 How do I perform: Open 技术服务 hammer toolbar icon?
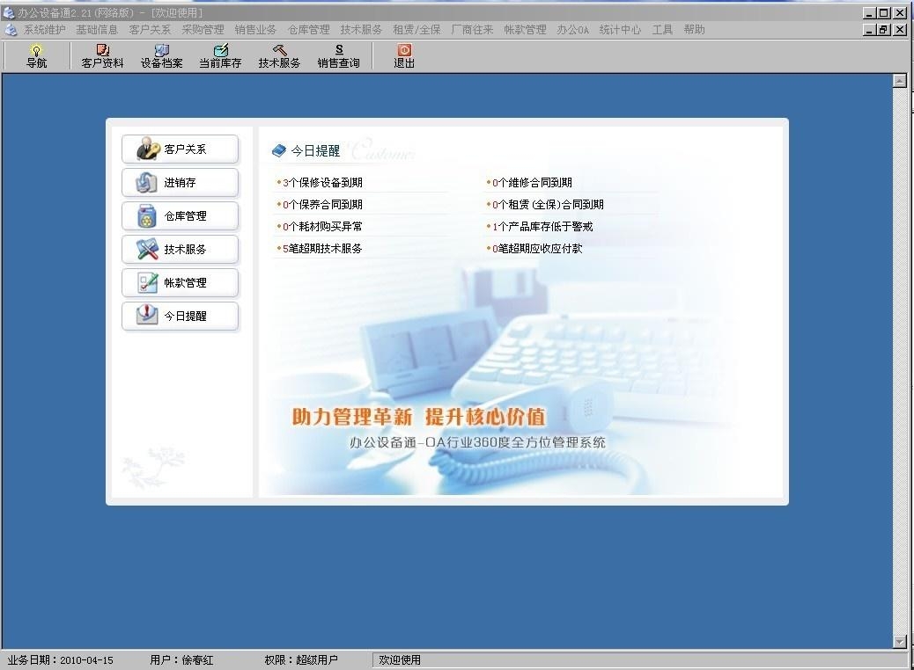tap(279, 56)
